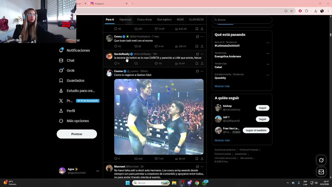Open Google Chrome from taskbar

pyautogui.click(x=197, y=183)
